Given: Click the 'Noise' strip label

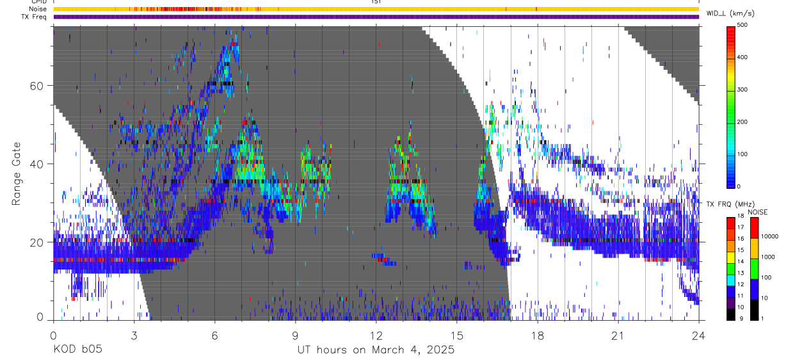Looking at the screenshot, I should pyautogui.click(x=38, y=9).
